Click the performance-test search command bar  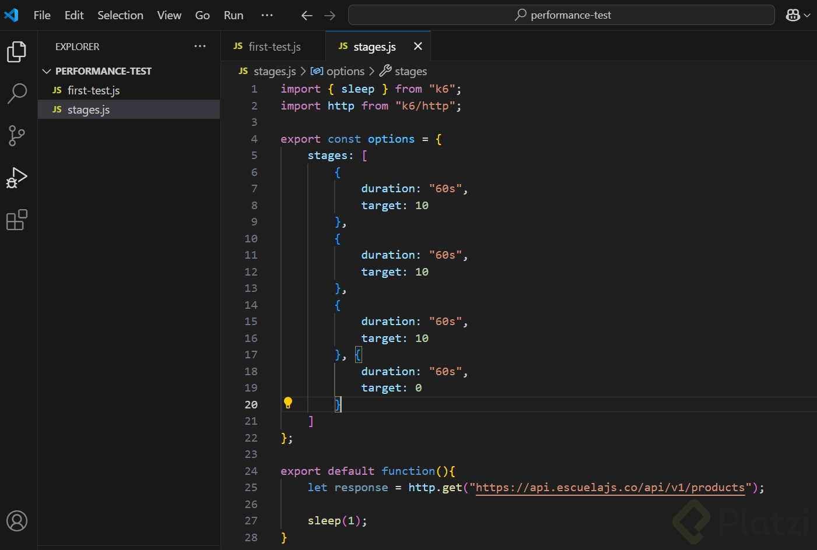(x=561, y=15)
